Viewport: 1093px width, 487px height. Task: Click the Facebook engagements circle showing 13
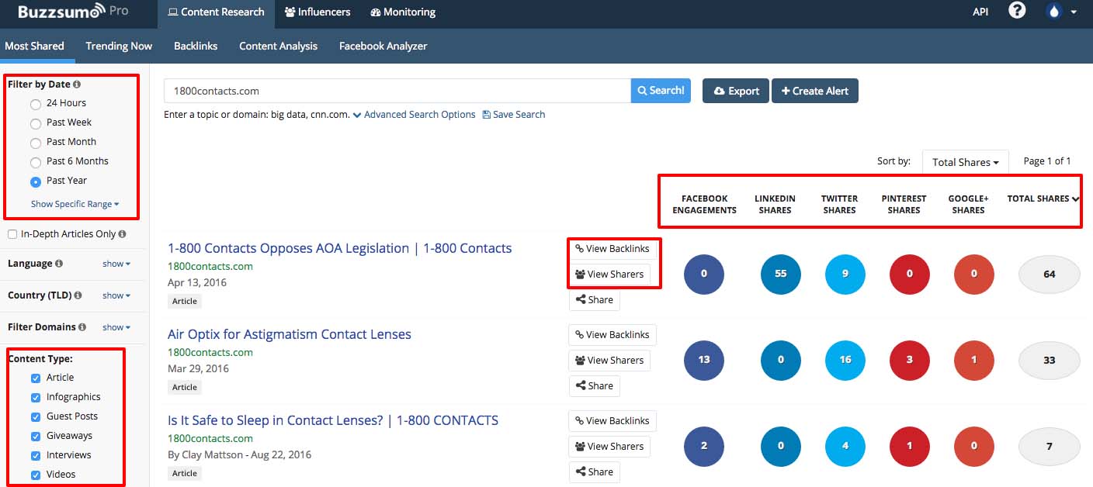coord(704,360)
